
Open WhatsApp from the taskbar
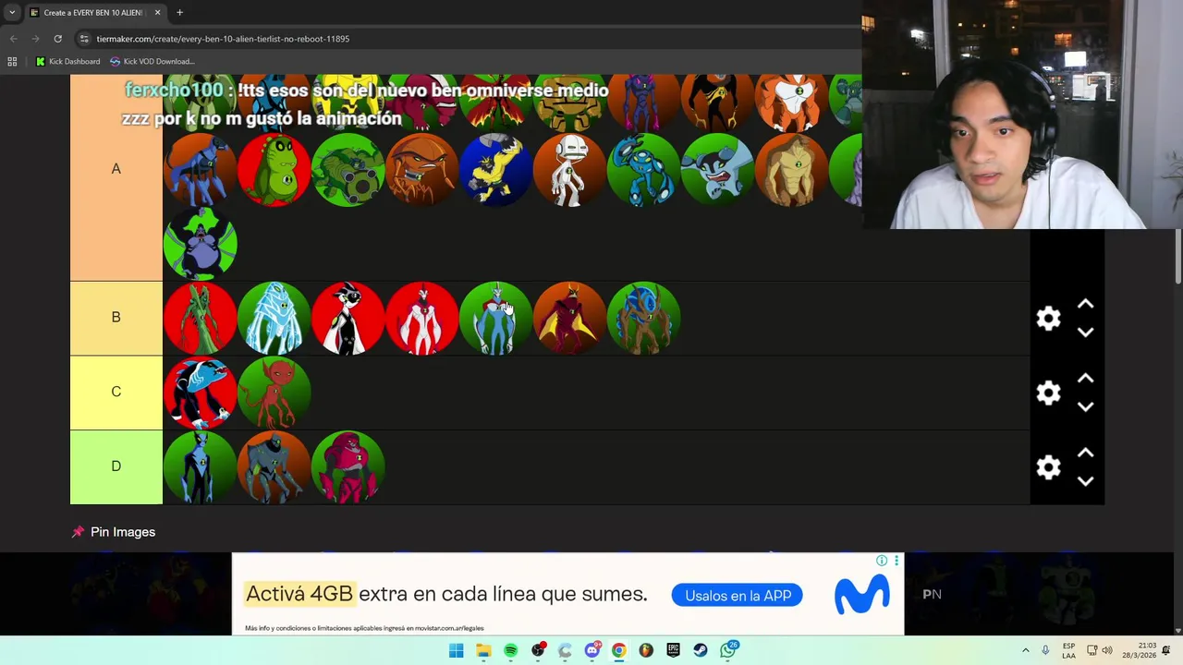click(x=728, y=650)
